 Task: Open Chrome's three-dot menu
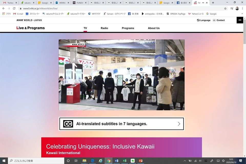click(242, 8)
